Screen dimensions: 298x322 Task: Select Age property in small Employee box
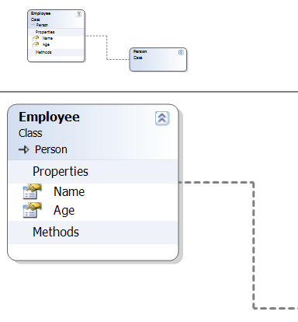(x=46, y=44)
